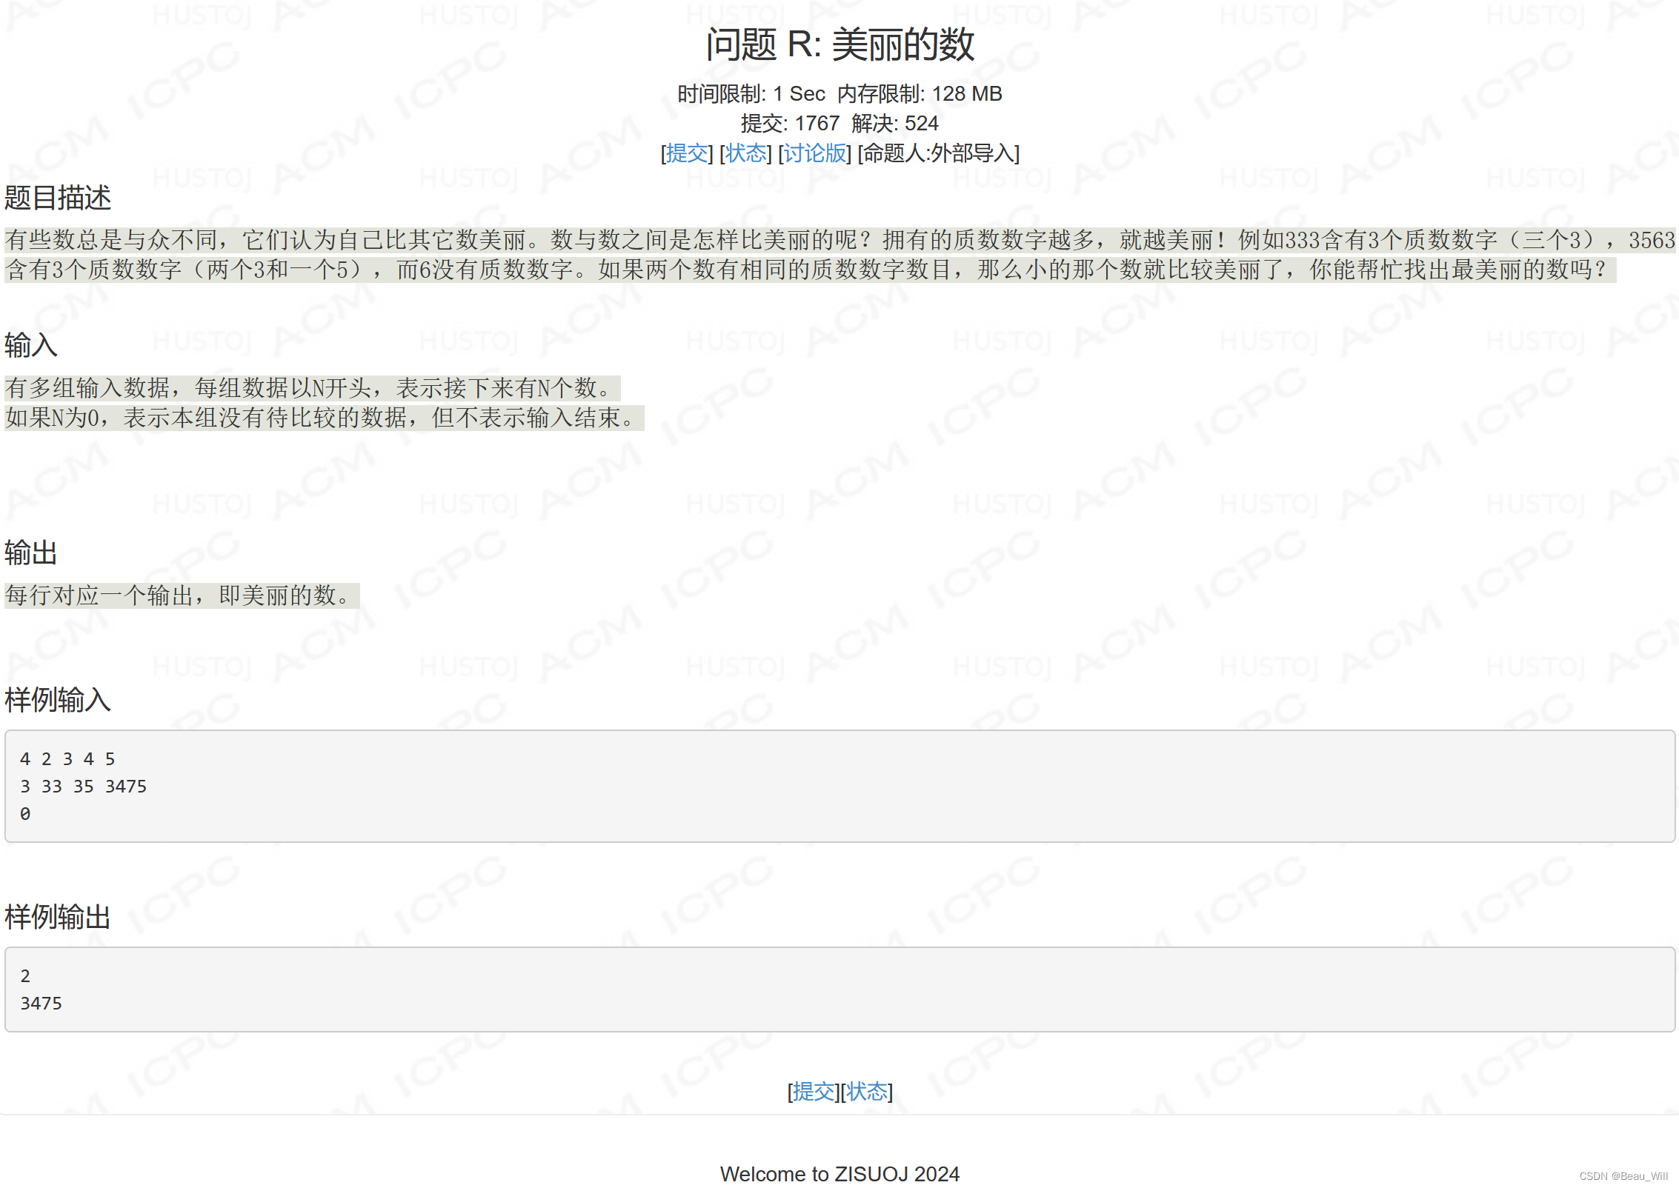Open the 讨论版 discussion board link
The width and height of the screenshot is (1679, 1188).
coord(814,155)
